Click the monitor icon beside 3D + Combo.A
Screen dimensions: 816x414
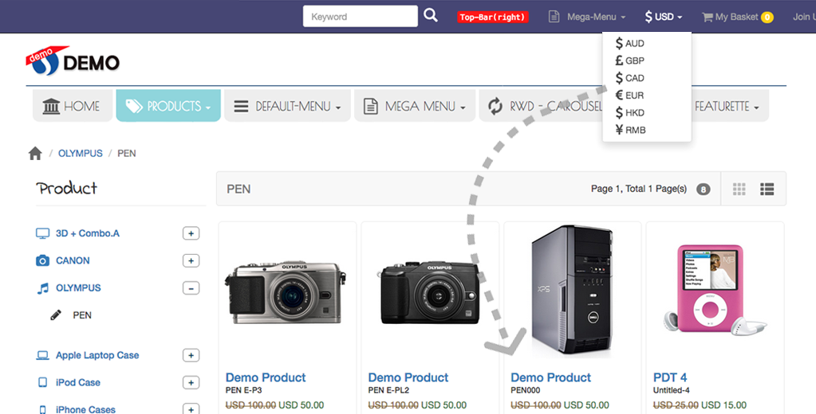click(x=42, y=233)
